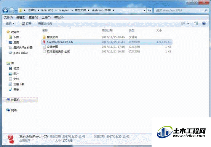Select ruanjian in the address path
211x147 pixels.
pyautogui.click(x=64, y=10)
